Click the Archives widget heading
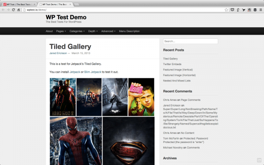 point(170,158)
